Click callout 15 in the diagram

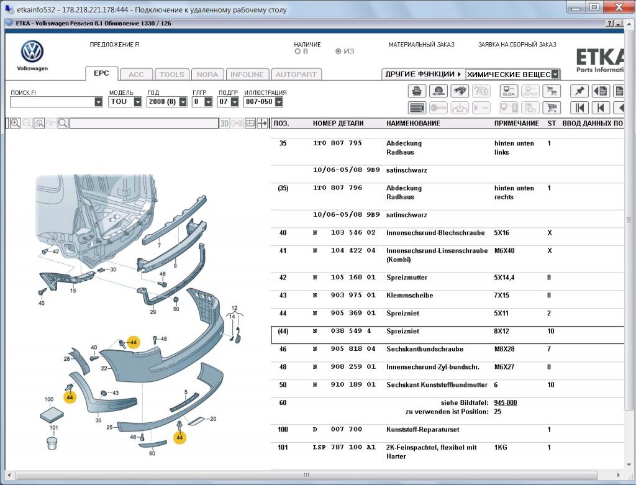click(x=73, y=291)
